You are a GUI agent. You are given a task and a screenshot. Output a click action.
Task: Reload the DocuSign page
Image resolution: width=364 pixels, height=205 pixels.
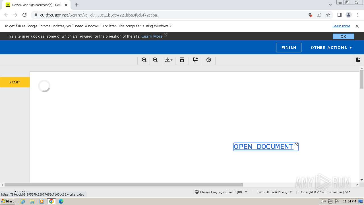[x=24, y=15]
